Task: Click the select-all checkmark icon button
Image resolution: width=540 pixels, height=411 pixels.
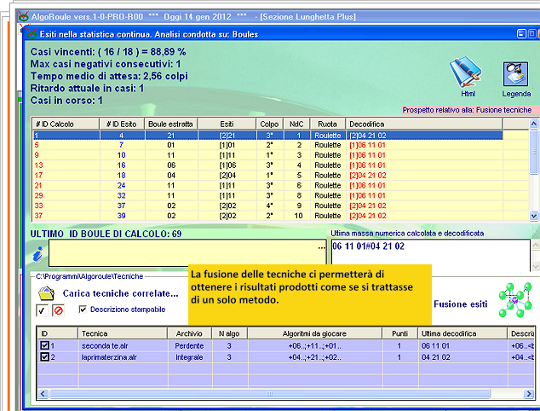Action: point(42,310)
